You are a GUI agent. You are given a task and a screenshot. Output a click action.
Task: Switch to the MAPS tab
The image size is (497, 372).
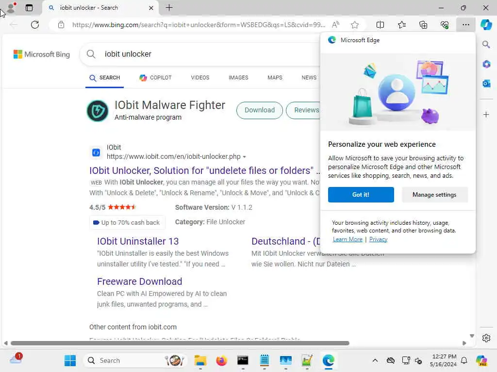275,78
